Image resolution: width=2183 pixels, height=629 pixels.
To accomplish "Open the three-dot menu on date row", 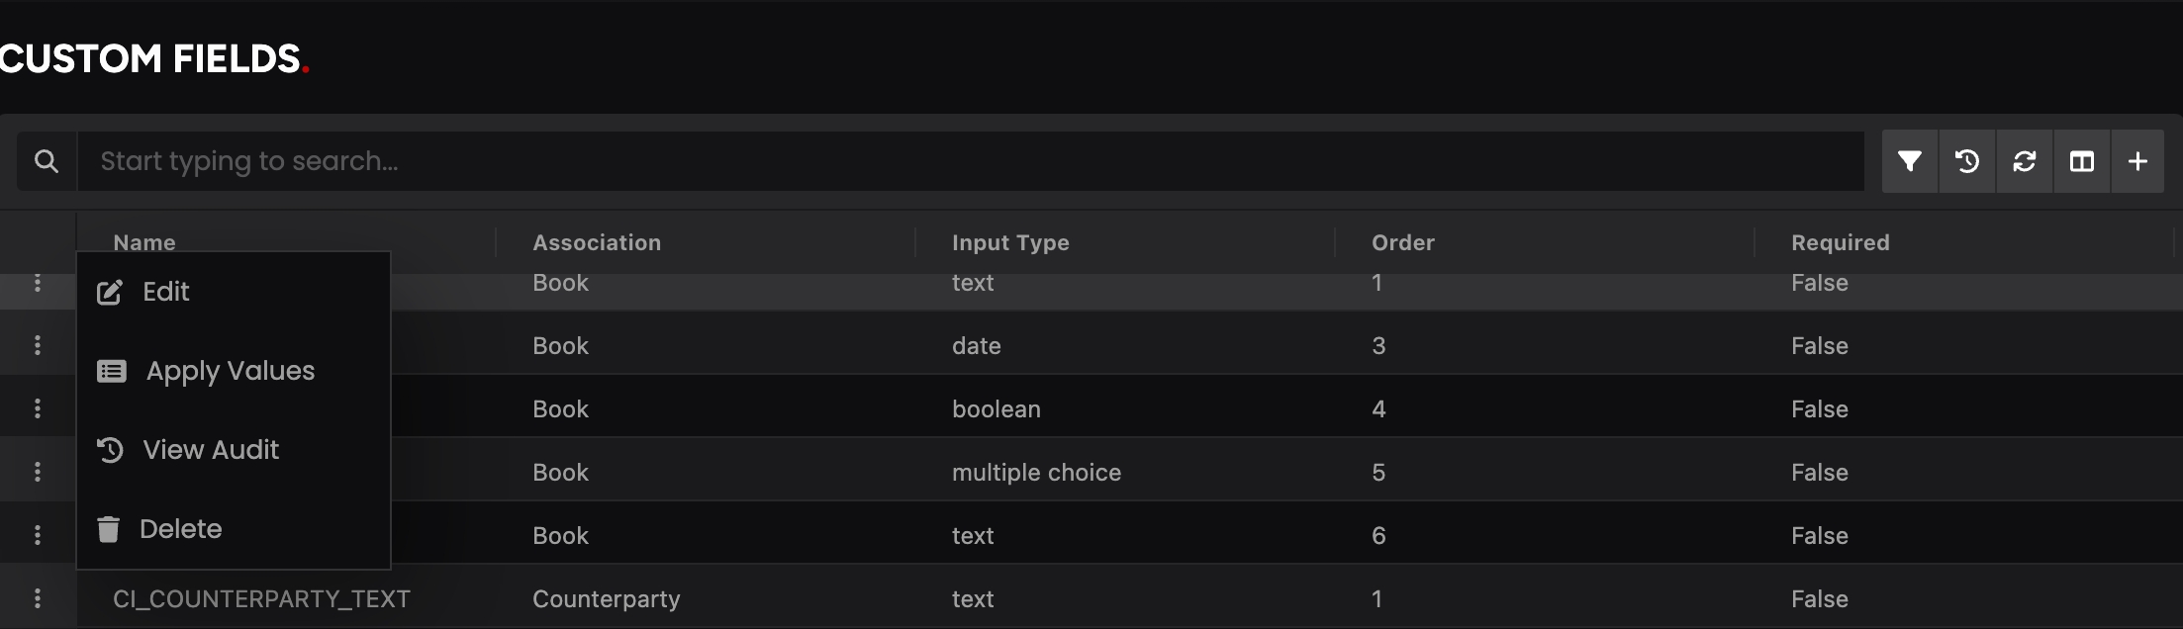I will pyautogui.click(x=38, y=345).
